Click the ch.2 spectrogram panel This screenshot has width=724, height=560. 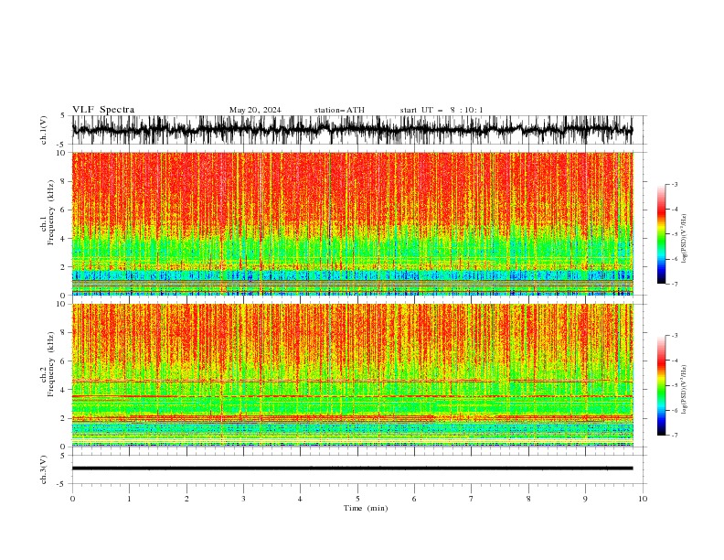pyautogui.click(x=353, y=375)
